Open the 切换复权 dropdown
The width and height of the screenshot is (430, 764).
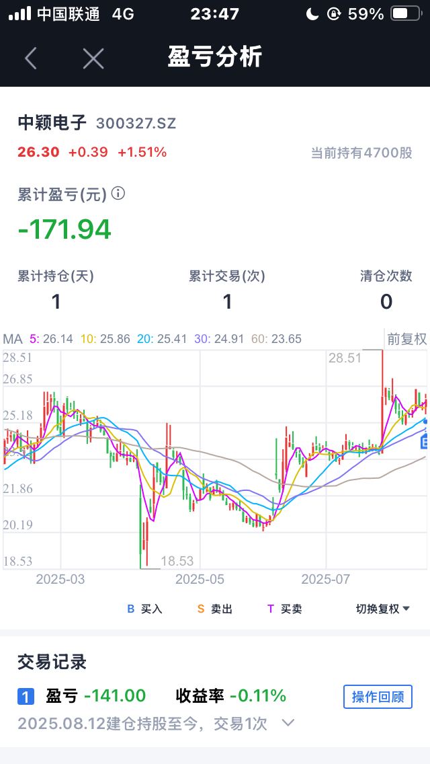[383, 609]
